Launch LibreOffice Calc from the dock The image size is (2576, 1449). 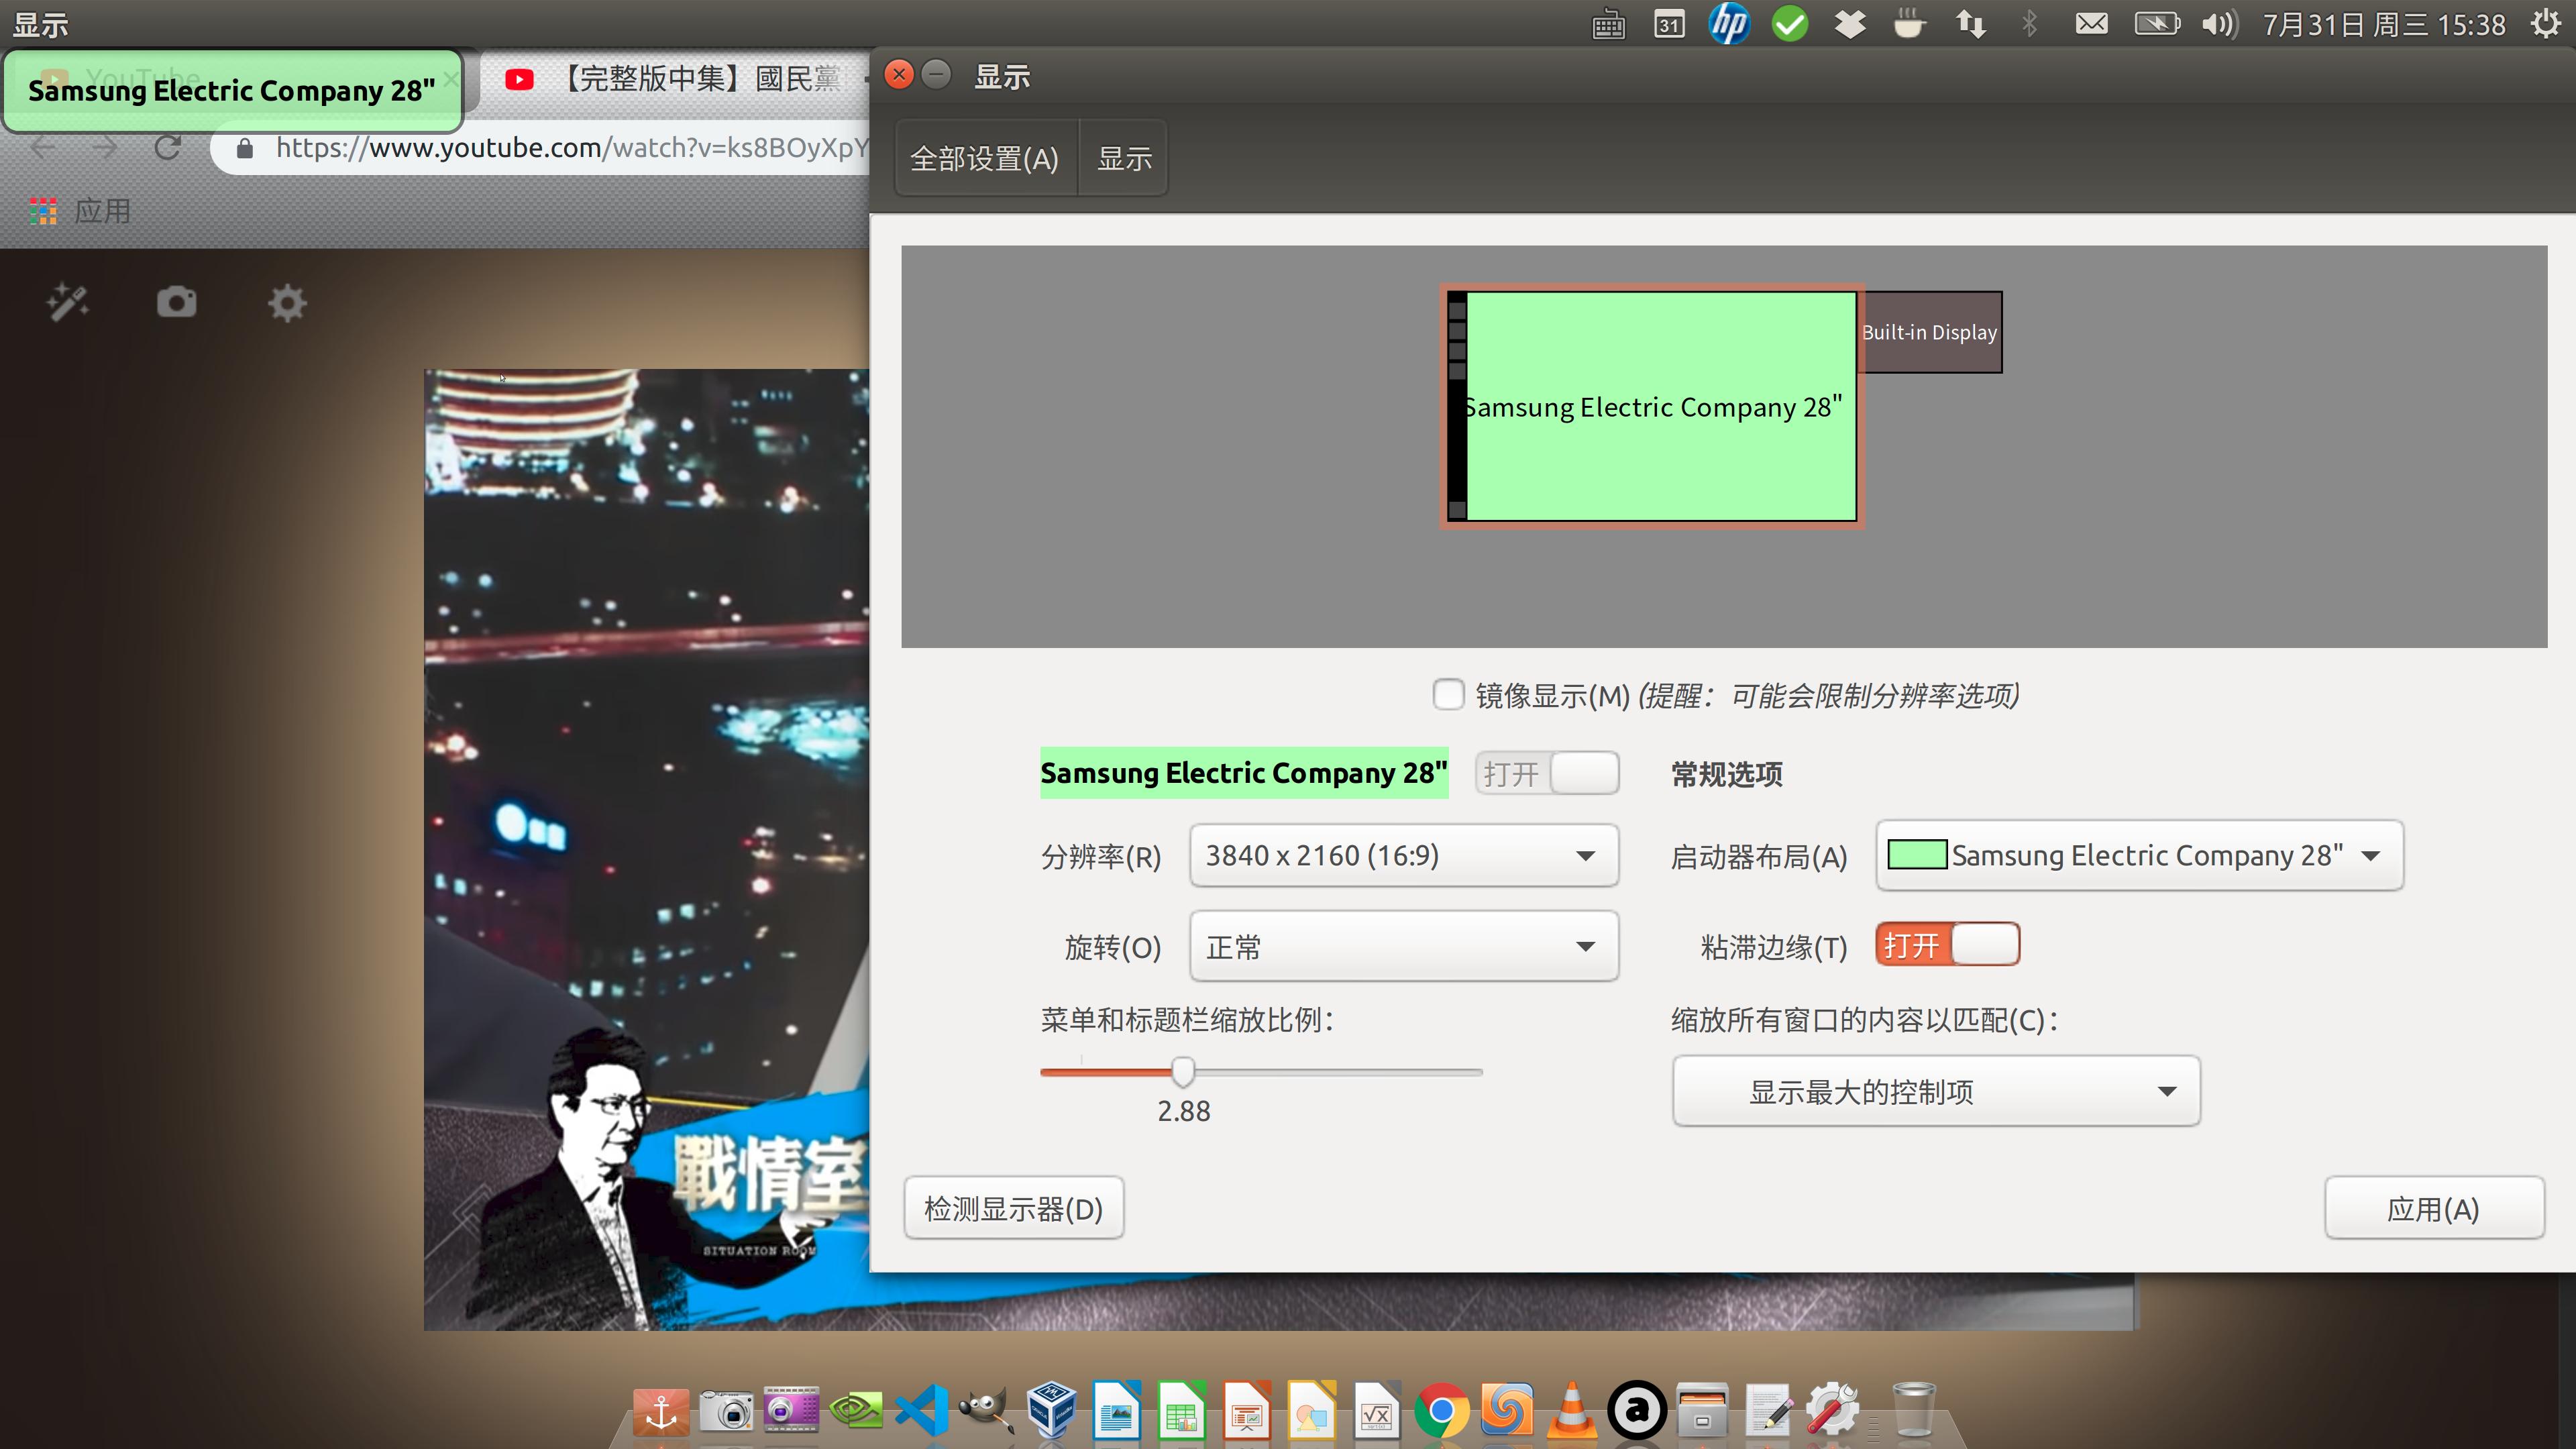(1182, 1411)
